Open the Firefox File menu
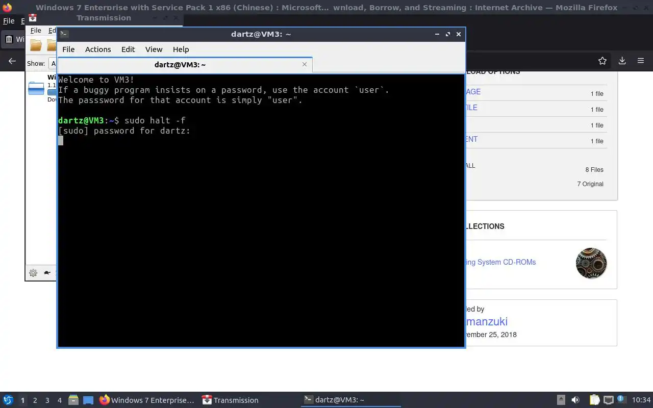This screenshot has height=408, width=653. [x=9, y=21]
